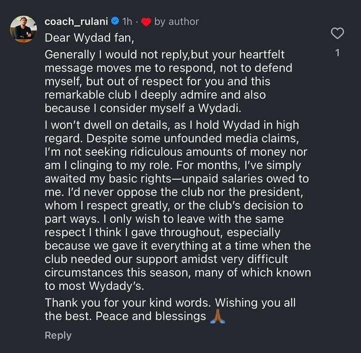View the like count of 1
Viewport: 361px width, 353px height.
click(337, 53)
